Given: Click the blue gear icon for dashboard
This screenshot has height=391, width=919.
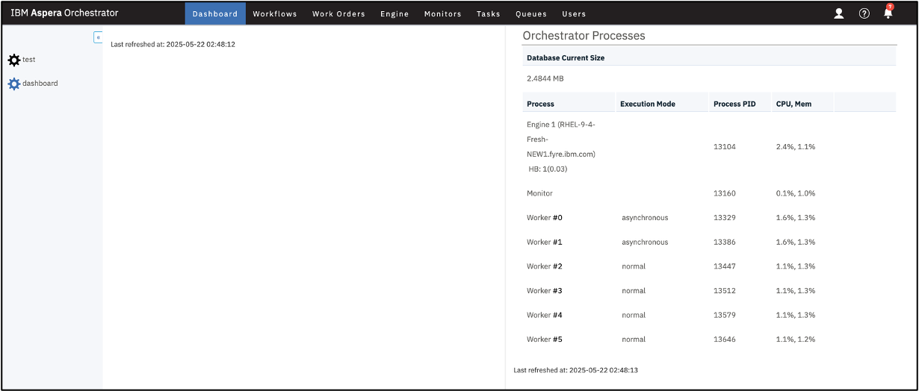Looking at the screenshot, I should [14, 84].
